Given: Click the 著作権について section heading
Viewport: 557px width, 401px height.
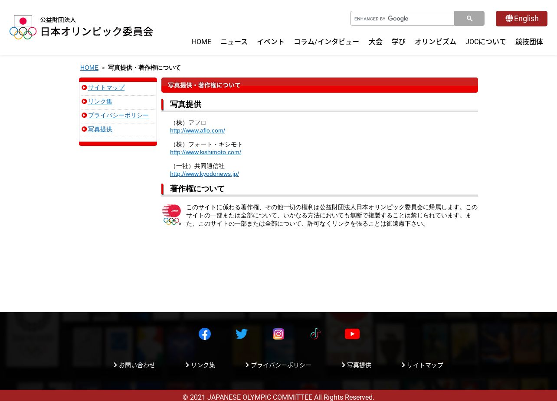Looking at the screenshot, I should pos(197,189).
